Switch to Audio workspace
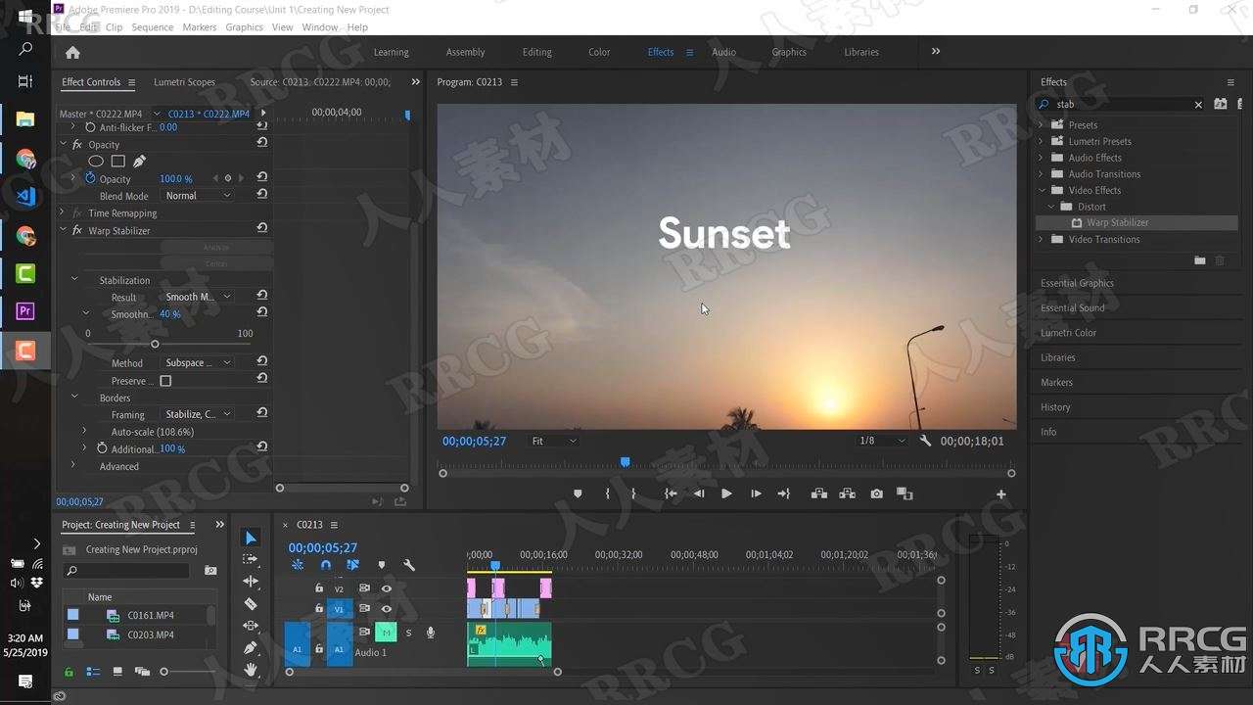 click(723, 52)
